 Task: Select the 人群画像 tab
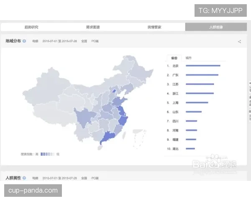click(216, 27)
